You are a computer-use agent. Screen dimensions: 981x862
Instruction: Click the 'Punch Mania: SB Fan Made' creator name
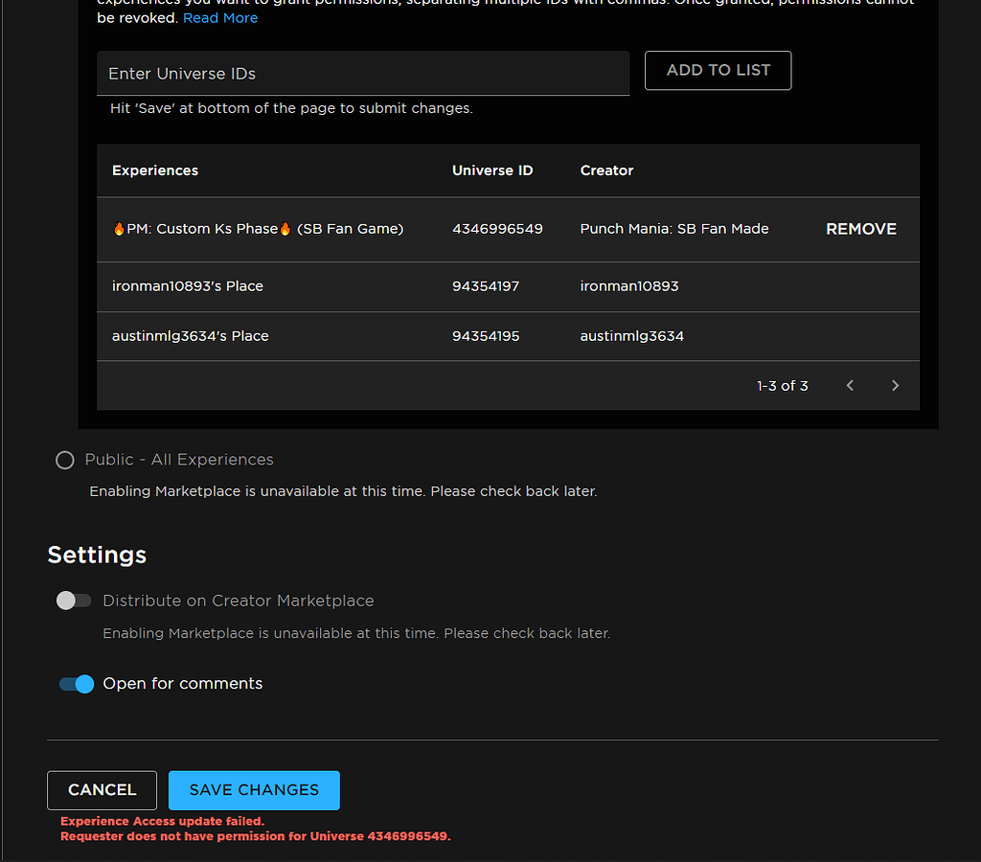pos(673,229)
